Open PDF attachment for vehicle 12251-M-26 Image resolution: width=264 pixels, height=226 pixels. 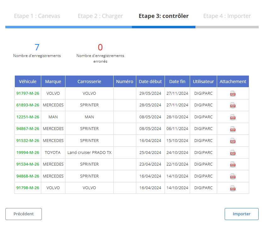click(233, 117)
